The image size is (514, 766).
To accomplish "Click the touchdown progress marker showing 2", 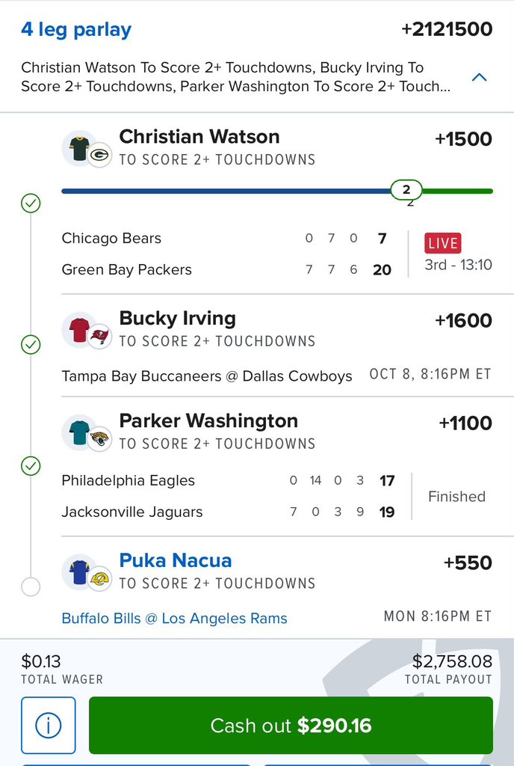I will (406, 189).
